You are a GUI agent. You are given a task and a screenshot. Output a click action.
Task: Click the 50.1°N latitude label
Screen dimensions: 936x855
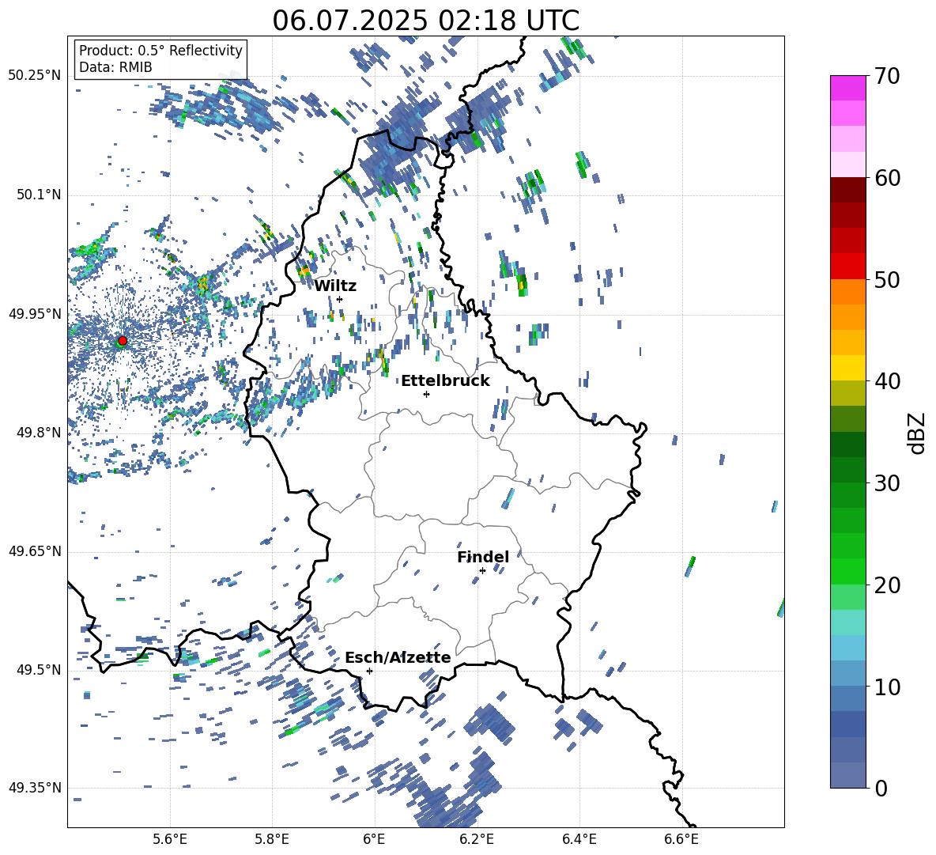pyautogui.click(x=39, y=195)
